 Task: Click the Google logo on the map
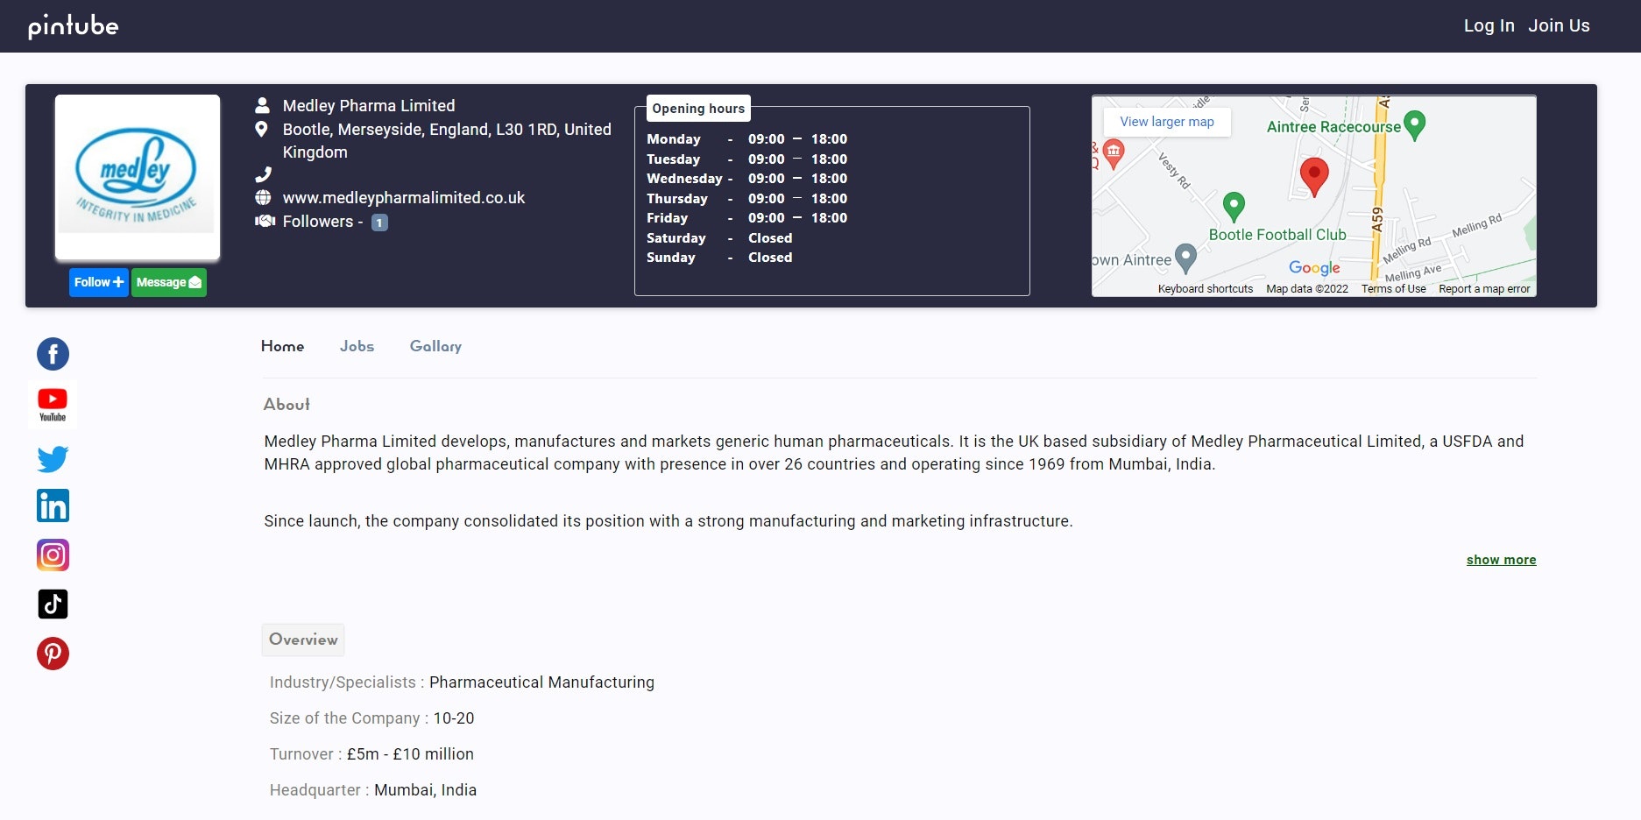tap(1314, 268)
